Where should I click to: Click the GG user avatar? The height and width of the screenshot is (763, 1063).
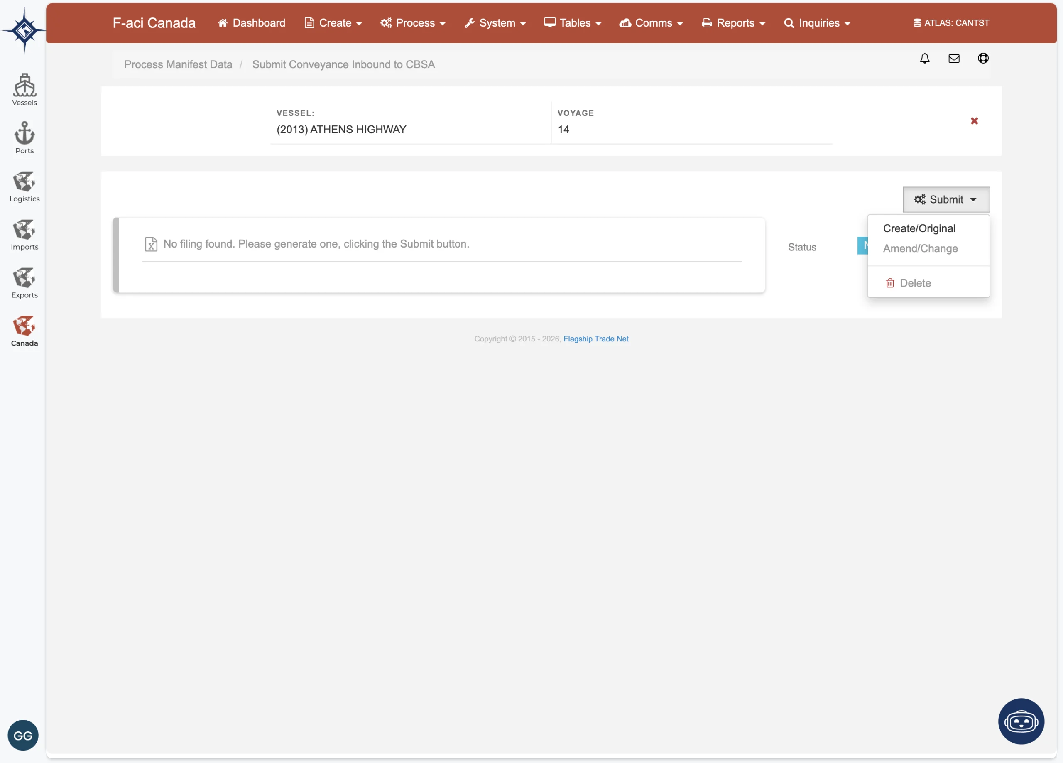point(23,735)
